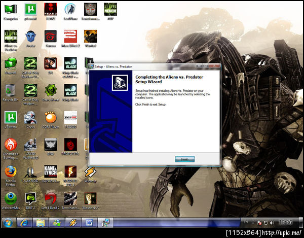The height and width of the screenshot is (238, 304).
Task: Click the Show desktop strip
Action: 301,223
